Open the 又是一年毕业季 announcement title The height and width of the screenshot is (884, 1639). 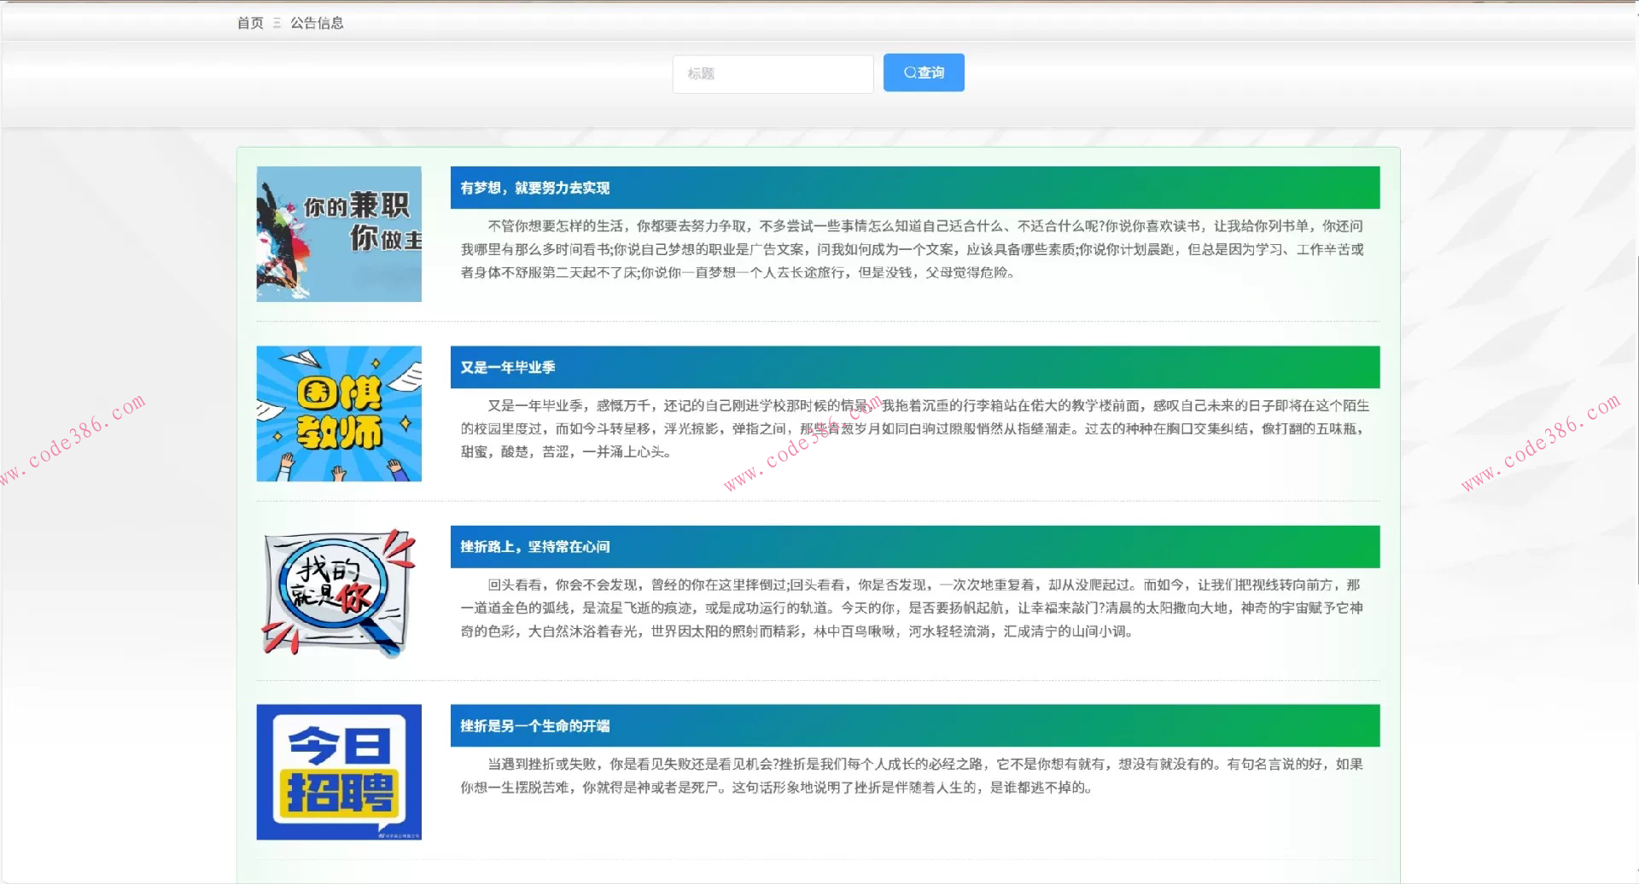click(x=508, y=367)
